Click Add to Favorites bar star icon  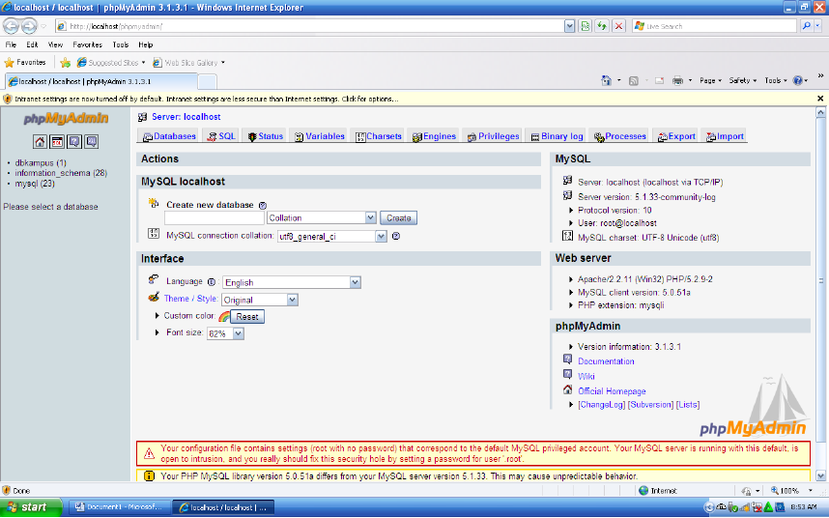tap(65, 63)
